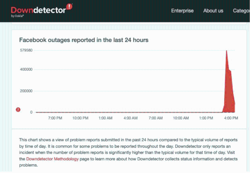Click the red exclamation badge on the logo

[x=69, y=6]
